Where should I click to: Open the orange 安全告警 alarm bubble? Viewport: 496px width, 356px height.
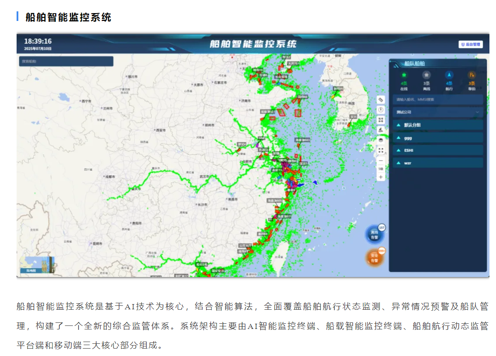coord(374,258)
